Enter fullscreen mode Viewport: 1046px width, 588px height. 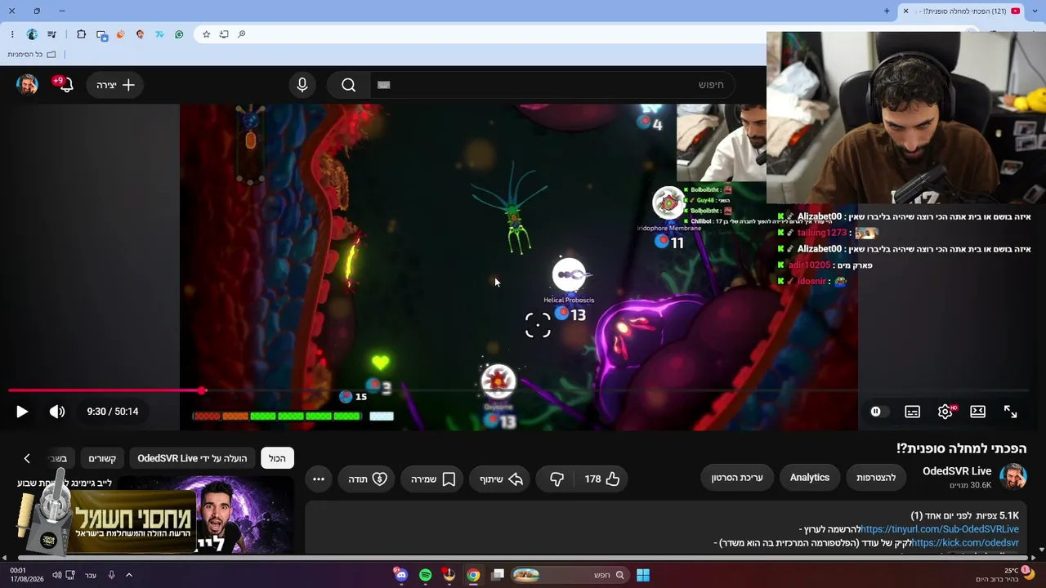pyautogui.click(x=1010, y=412)
